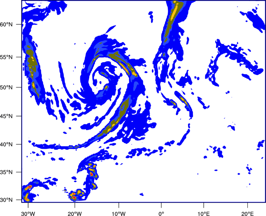The height and width of the screenshot is (216, 266).
Task: Click the 30°W longitude label
Action: point(28,214)
